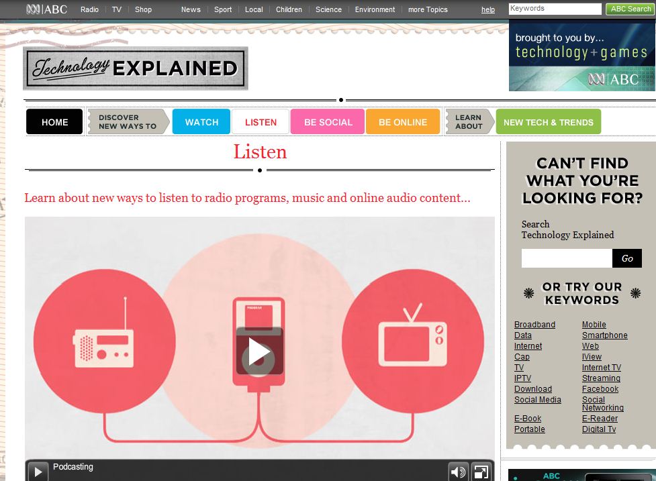Click the small play button beside Podcasting title
Screen dimensions: 656x481
point(38,472)
